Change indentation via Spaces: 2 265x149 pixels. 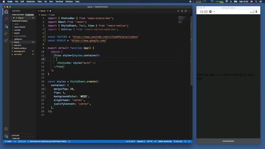[x=141, y=142]
